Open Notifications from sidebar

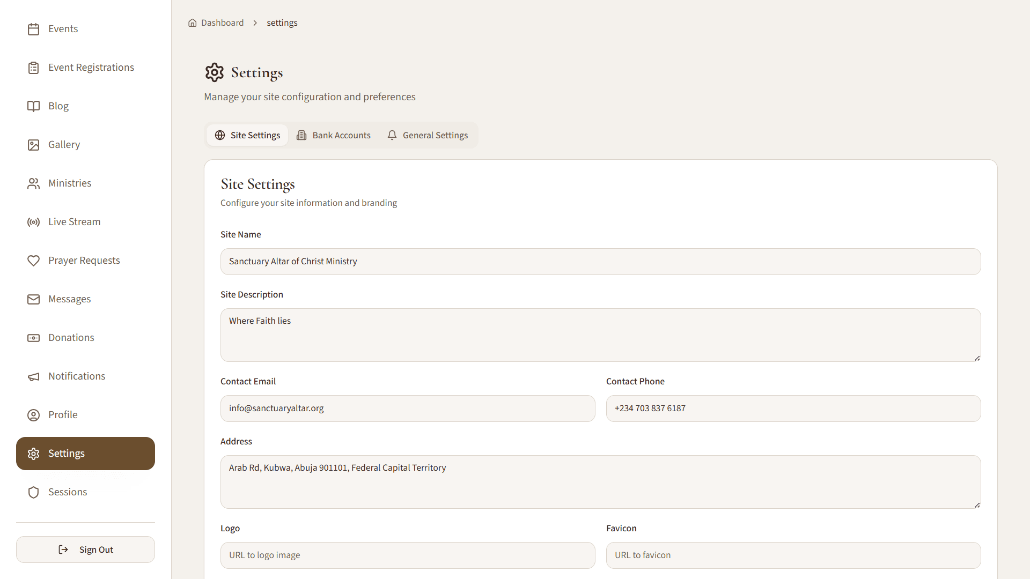(x=85, y=376)
